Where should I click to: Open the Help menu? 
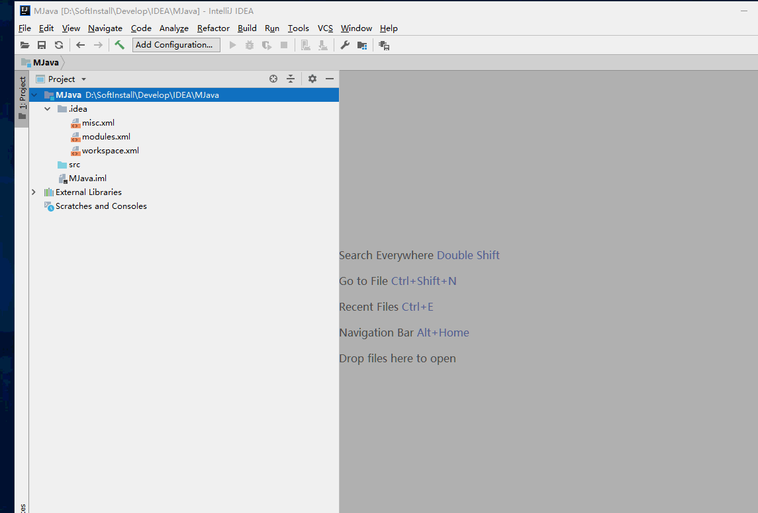pos(389,28)
